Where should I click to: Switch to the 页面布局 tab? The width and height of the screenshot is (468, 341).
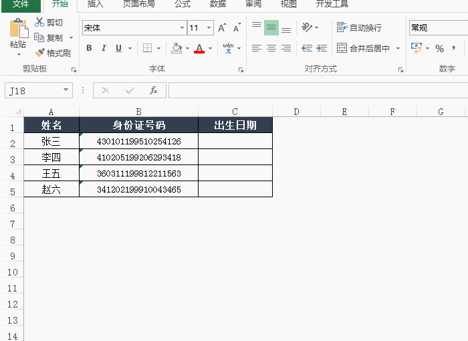(x=139, y=4)
